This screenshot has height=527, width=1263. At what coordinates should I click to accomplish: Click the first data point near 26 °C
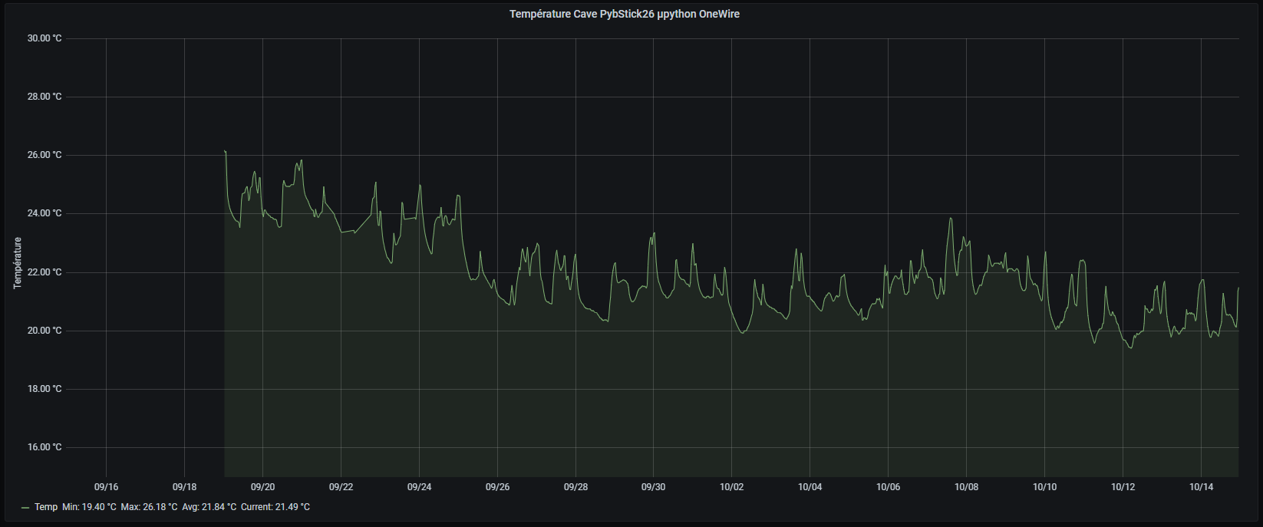[225, 151]
